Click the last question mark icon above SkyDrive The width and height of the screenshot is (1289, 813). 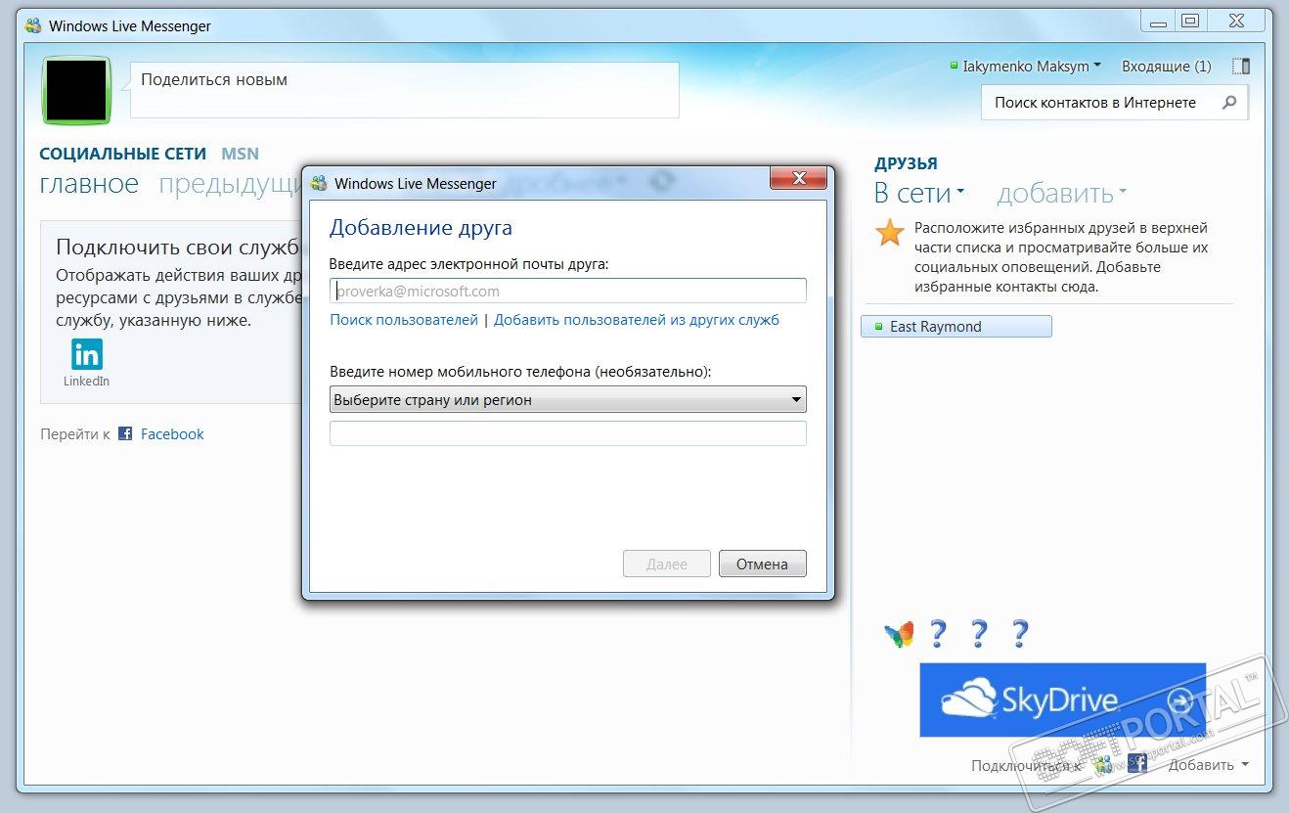[x=1020, y=634]
